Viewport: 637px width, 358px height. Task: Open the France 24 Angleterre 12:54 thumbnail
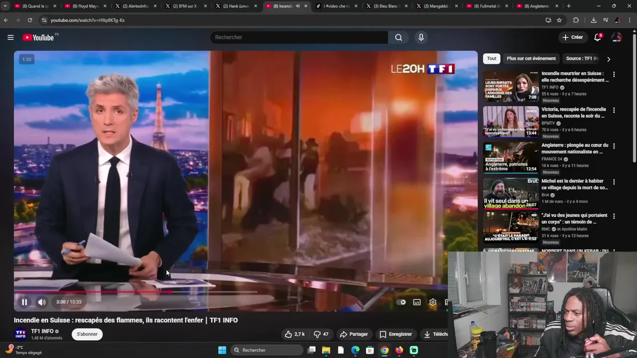(511, 158)
